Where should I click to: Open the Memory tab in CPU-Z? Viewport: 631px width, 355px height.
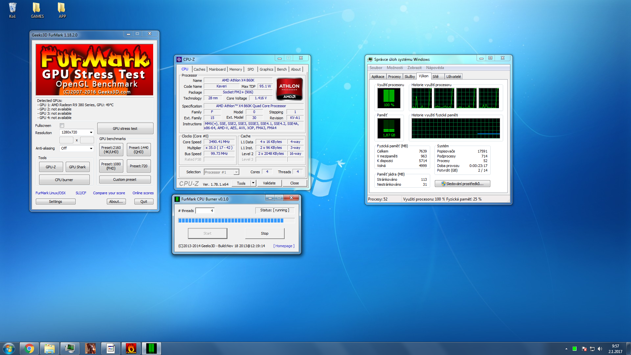click(x=236, y=69)
